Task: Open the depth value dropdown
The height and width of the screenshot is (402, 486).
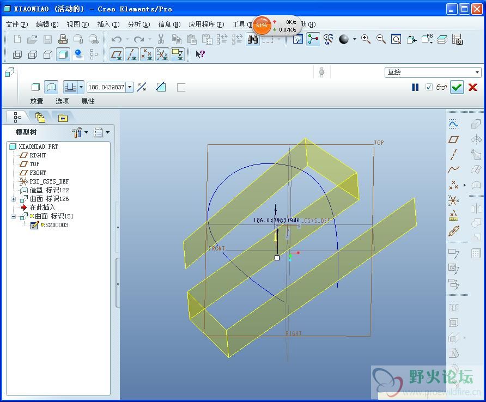Action: tap(130, 87)
